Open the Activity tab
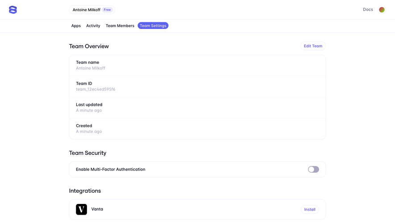Viewport: 395px width, 224px height. click(93, 26)
